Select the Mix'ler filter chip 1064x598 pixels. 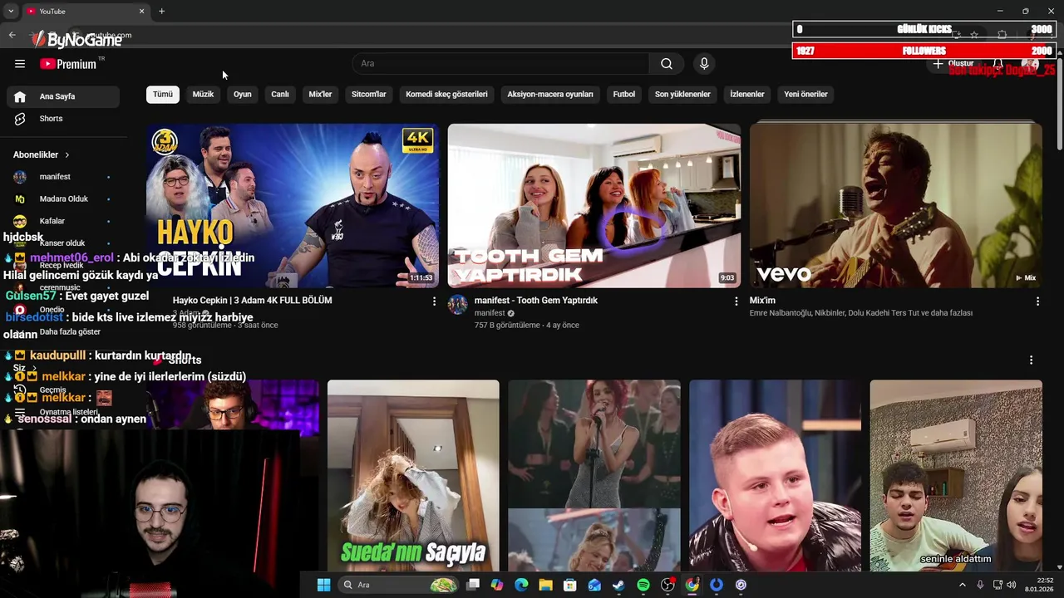click(320, 95)
